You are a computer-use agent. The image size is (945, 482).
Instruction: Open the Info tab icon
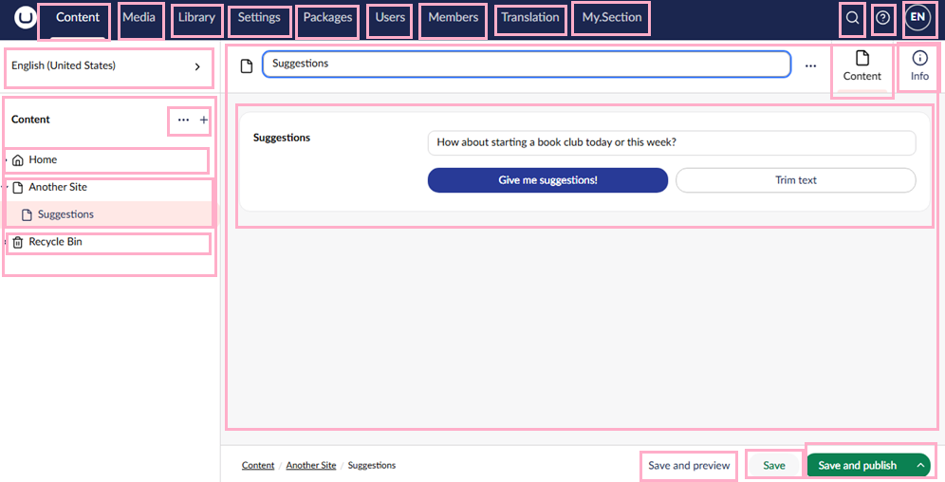[x=919, y=58]
